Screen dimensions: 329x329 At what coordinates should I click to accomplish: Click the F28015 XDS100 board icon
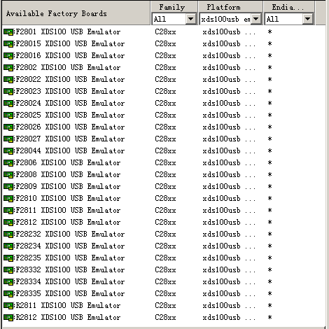pos(8,43)
